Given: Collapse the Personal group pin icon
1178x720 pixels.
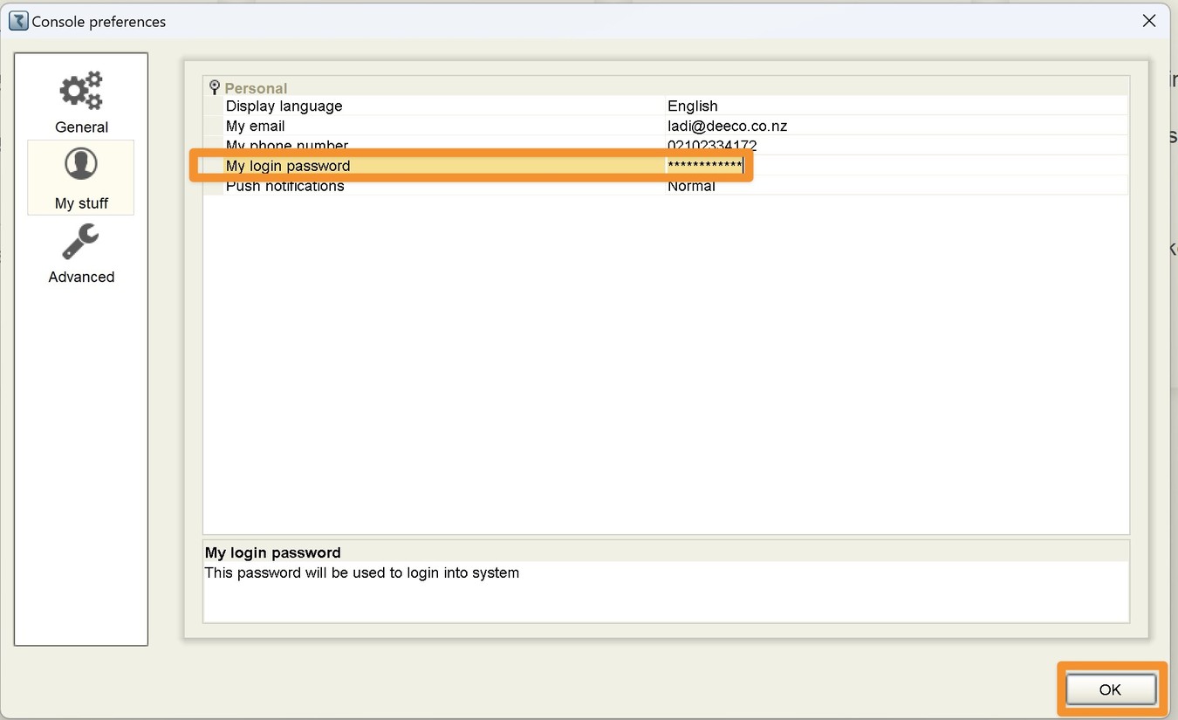Looking at the screenshot, I should pyautogui.click(x=215, y=87).
